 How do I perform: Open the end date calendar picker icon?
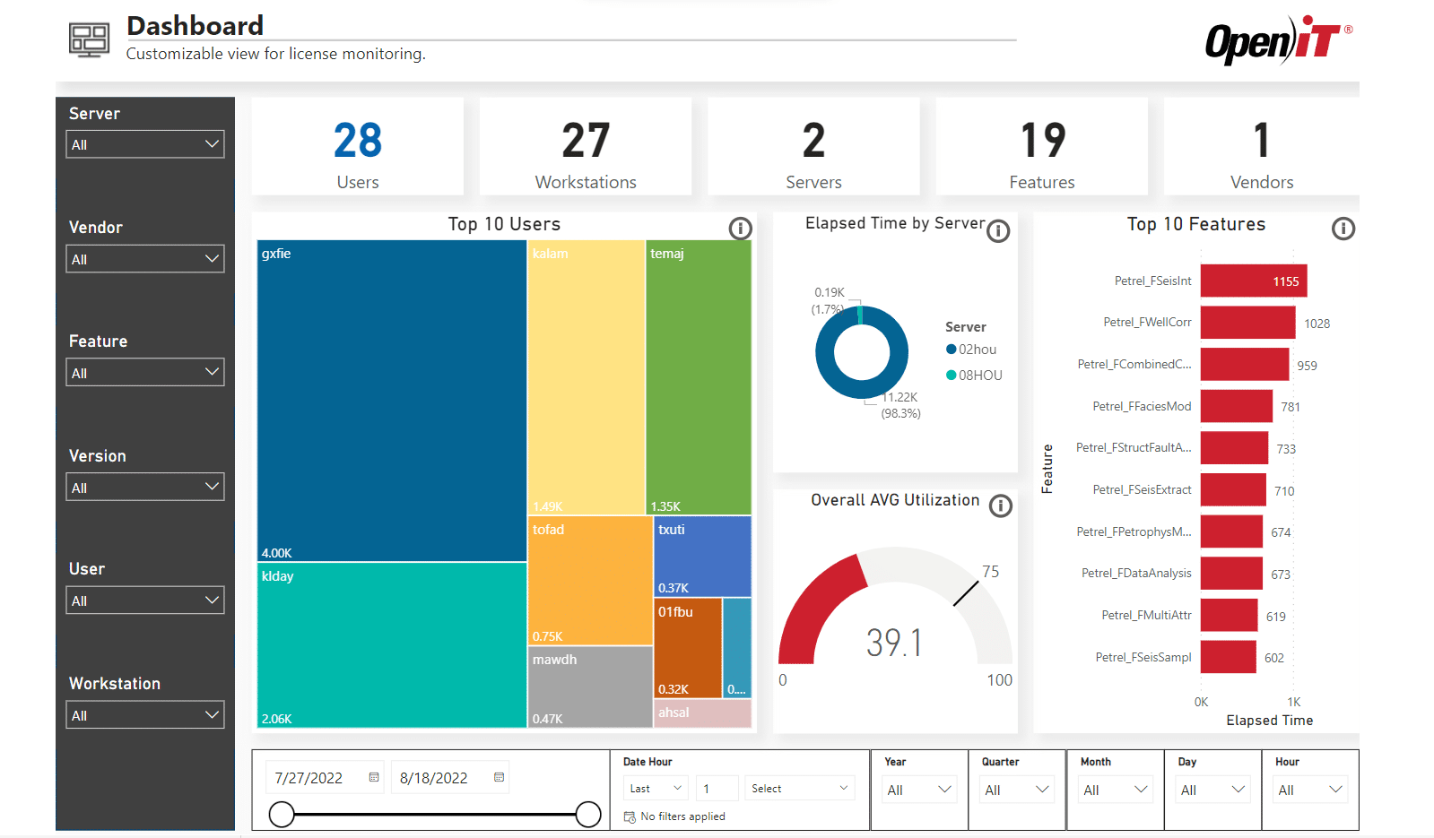pyautogui.click(x=500, y=777)
